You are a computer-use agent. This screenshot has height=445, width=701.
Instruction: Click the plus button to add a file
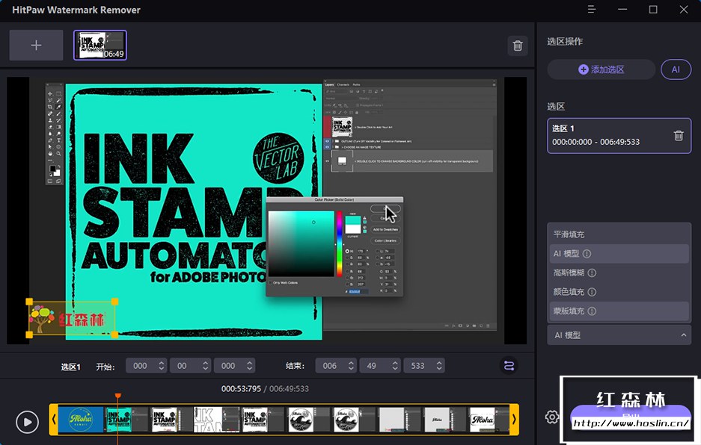tap(36, 46)
